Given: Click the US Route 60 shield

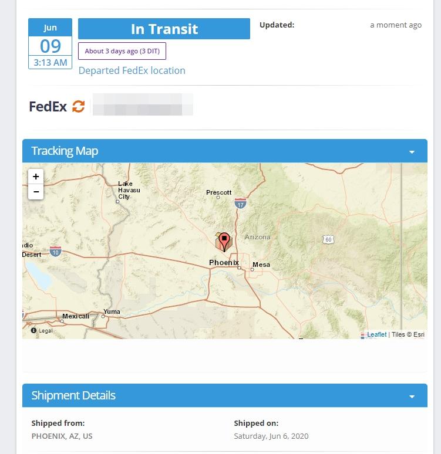Looking at the screenshot, I should [328, 239].
